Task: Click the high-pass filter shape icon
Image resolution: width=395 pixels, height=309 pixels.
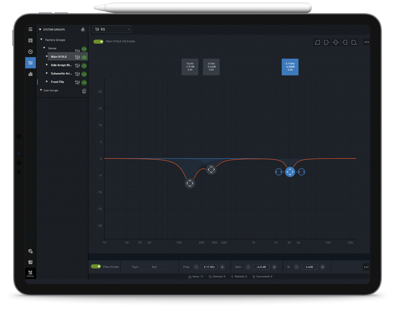Action: [x=317, y=42]
